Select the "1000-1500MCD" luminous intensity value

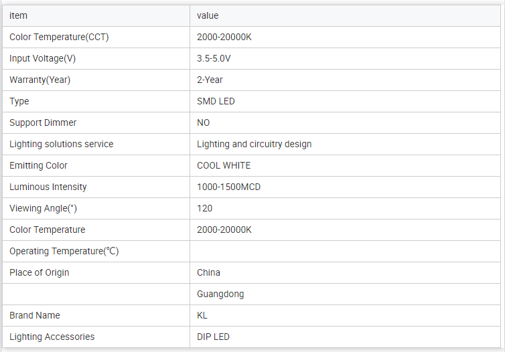click(x=228, y=187)
